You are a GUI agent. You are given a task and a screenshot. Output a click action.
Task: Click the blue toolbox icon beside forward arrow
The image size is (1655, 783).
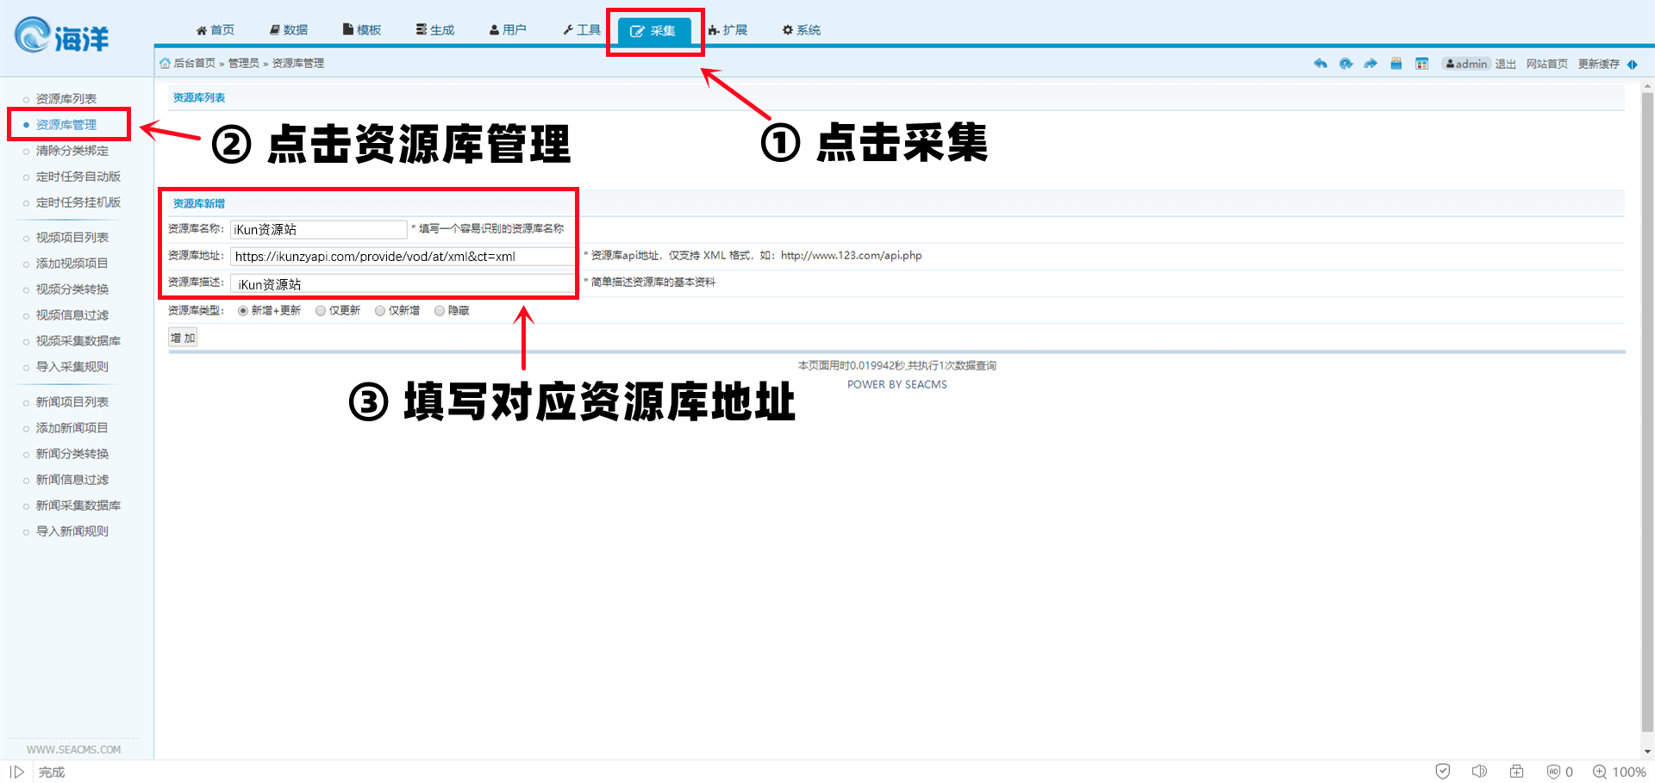(1396, 64)
